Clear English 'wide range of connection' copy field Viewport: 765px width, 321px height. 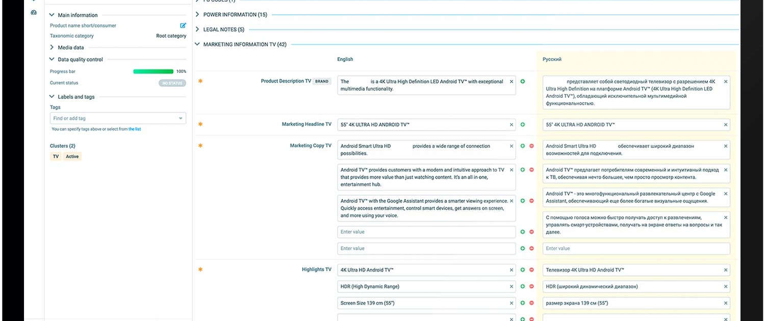coord(512,146)
